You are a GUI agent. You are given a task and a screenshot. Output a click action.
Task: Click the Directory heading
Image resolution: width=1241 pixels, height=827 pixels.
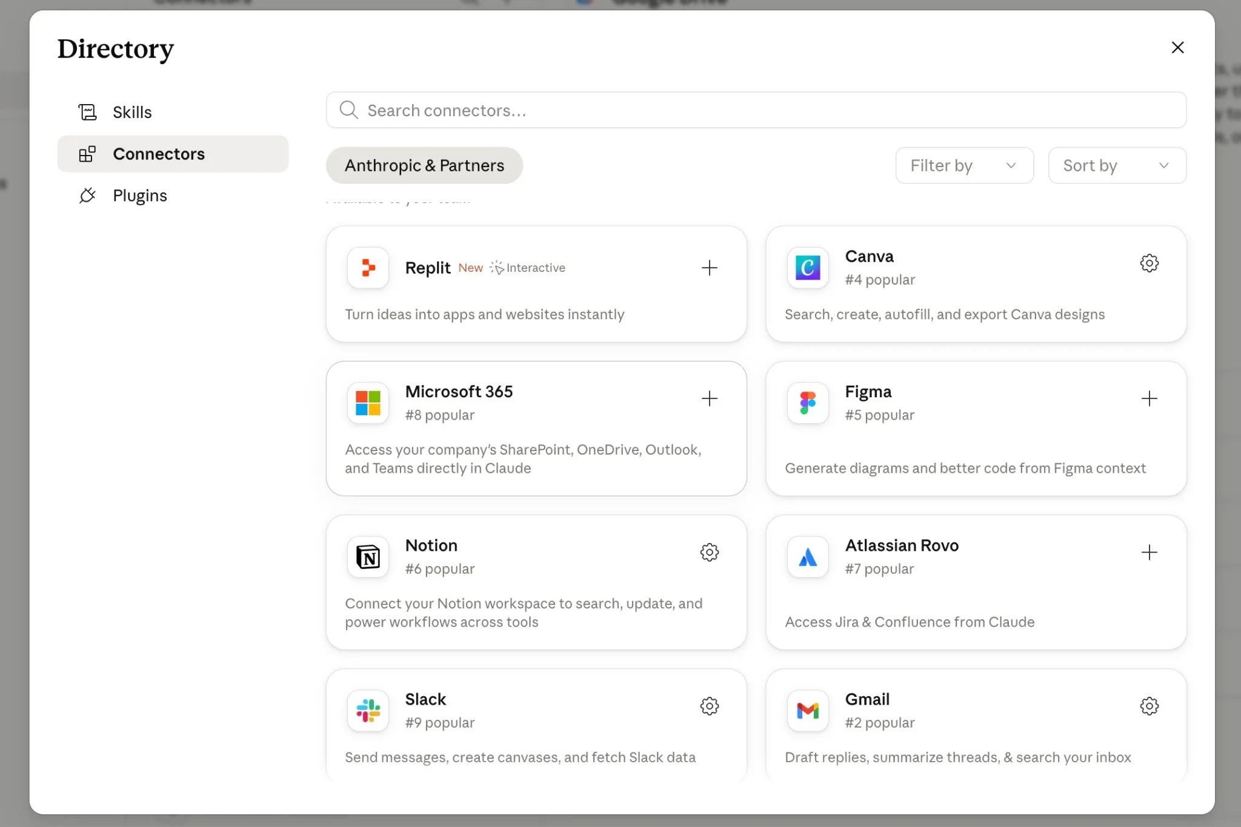[x=115, y=49]
